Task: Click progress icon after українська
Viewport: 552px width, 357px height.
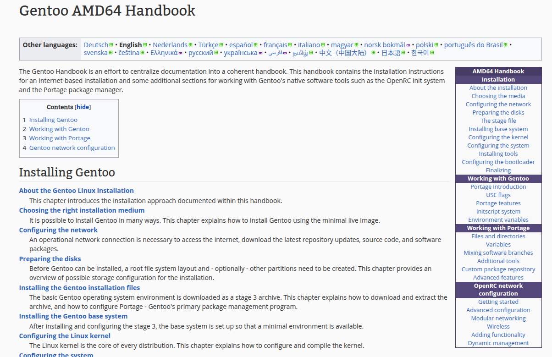Action: [260, 53]
